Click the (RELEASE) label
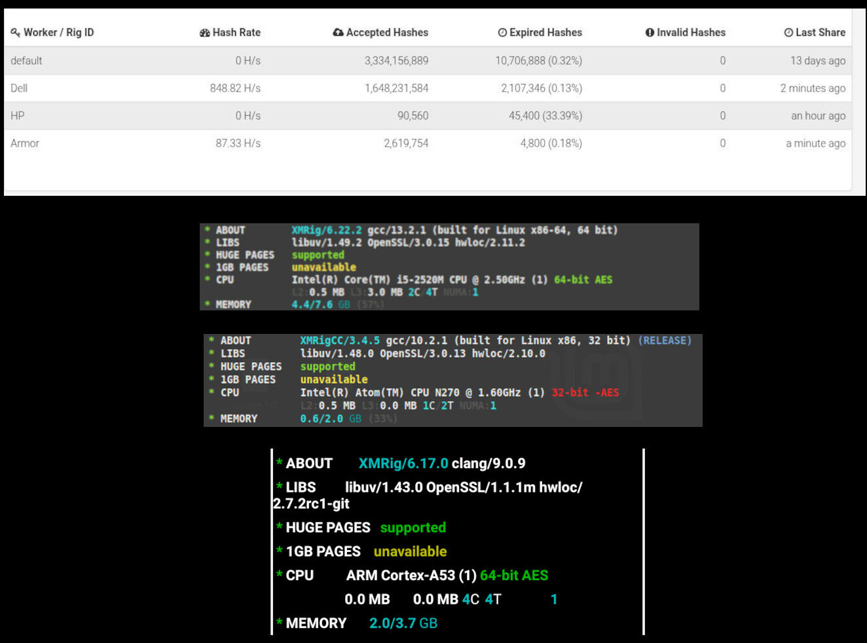Screen dimensions: 867x643 pos(665,340)
